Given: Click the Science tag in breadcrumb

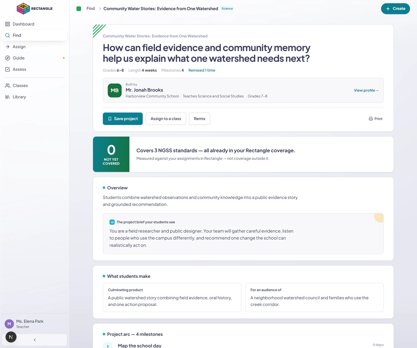Looking at the screenshot, I should [227, 9].
